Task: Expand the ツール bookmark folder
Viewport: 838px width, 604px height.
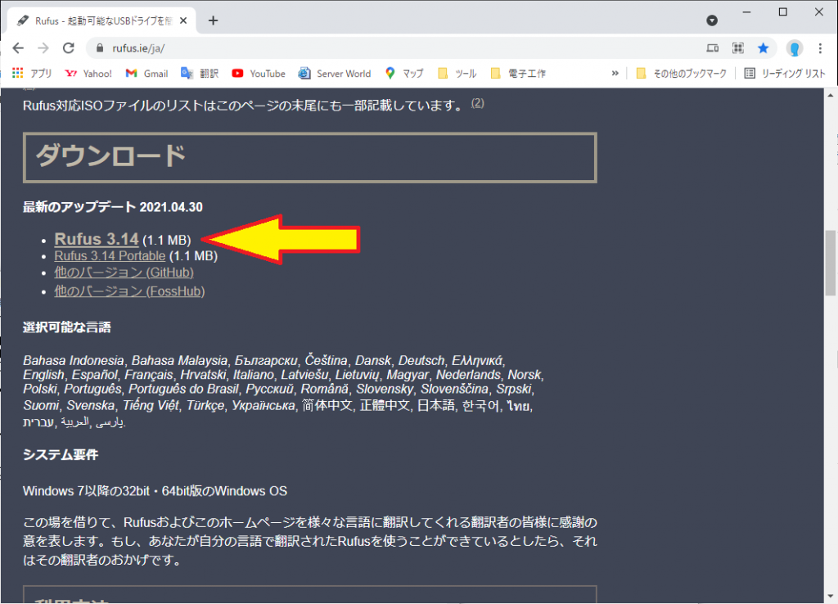Action: [x=457, y=73]
